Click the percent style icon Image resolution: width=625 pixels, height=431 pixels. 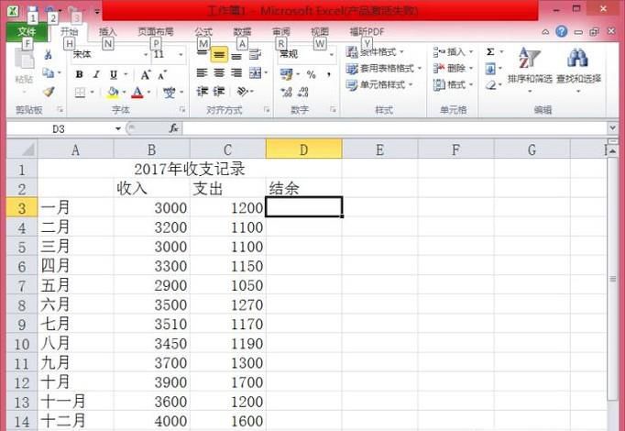tap(311, 74)
